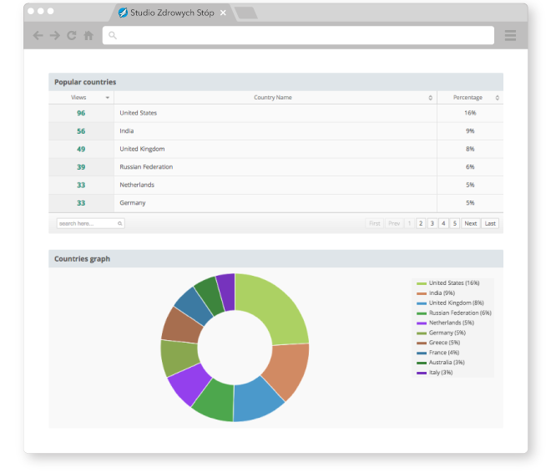
Task: Click the 8% percentage cell
Action: [x=470, y=149]
